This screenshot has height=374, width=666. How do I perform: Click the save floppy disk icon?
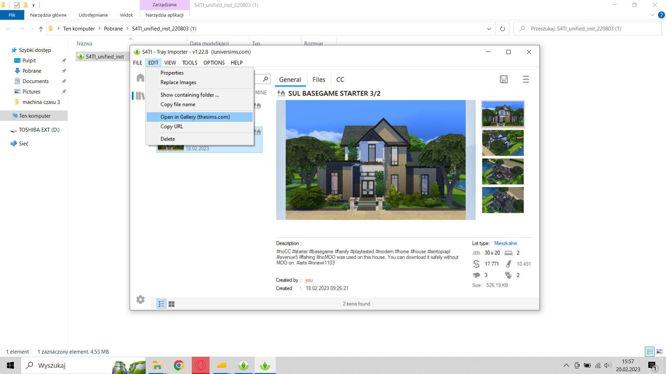click(x=504, y=79)
